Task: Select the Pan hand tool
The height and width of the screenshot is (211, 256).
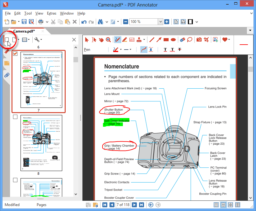Action: pos(101,40)
